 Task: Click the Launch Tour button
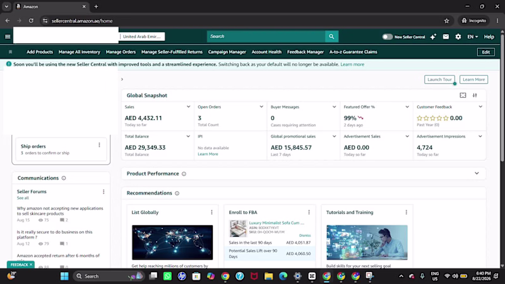click(x=439, y=80)
